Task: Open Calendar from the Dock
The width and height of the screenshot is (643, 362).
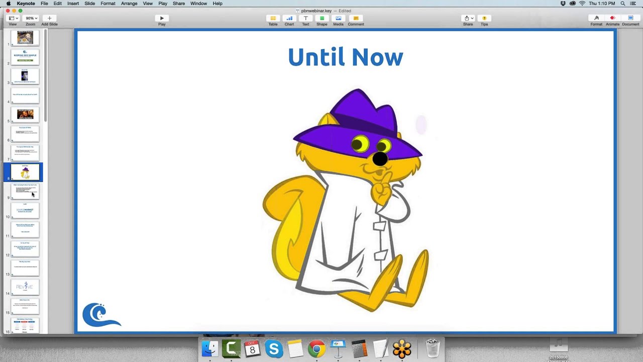Action: click(x=253, y=348)
